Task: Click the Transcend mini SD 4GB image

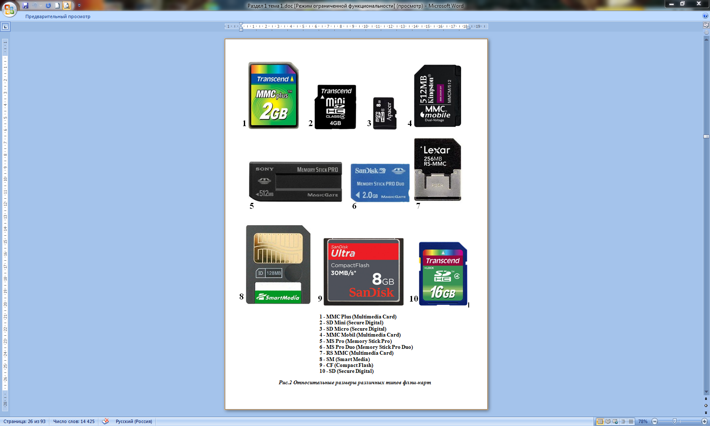Action: click(x=335, y=107)
